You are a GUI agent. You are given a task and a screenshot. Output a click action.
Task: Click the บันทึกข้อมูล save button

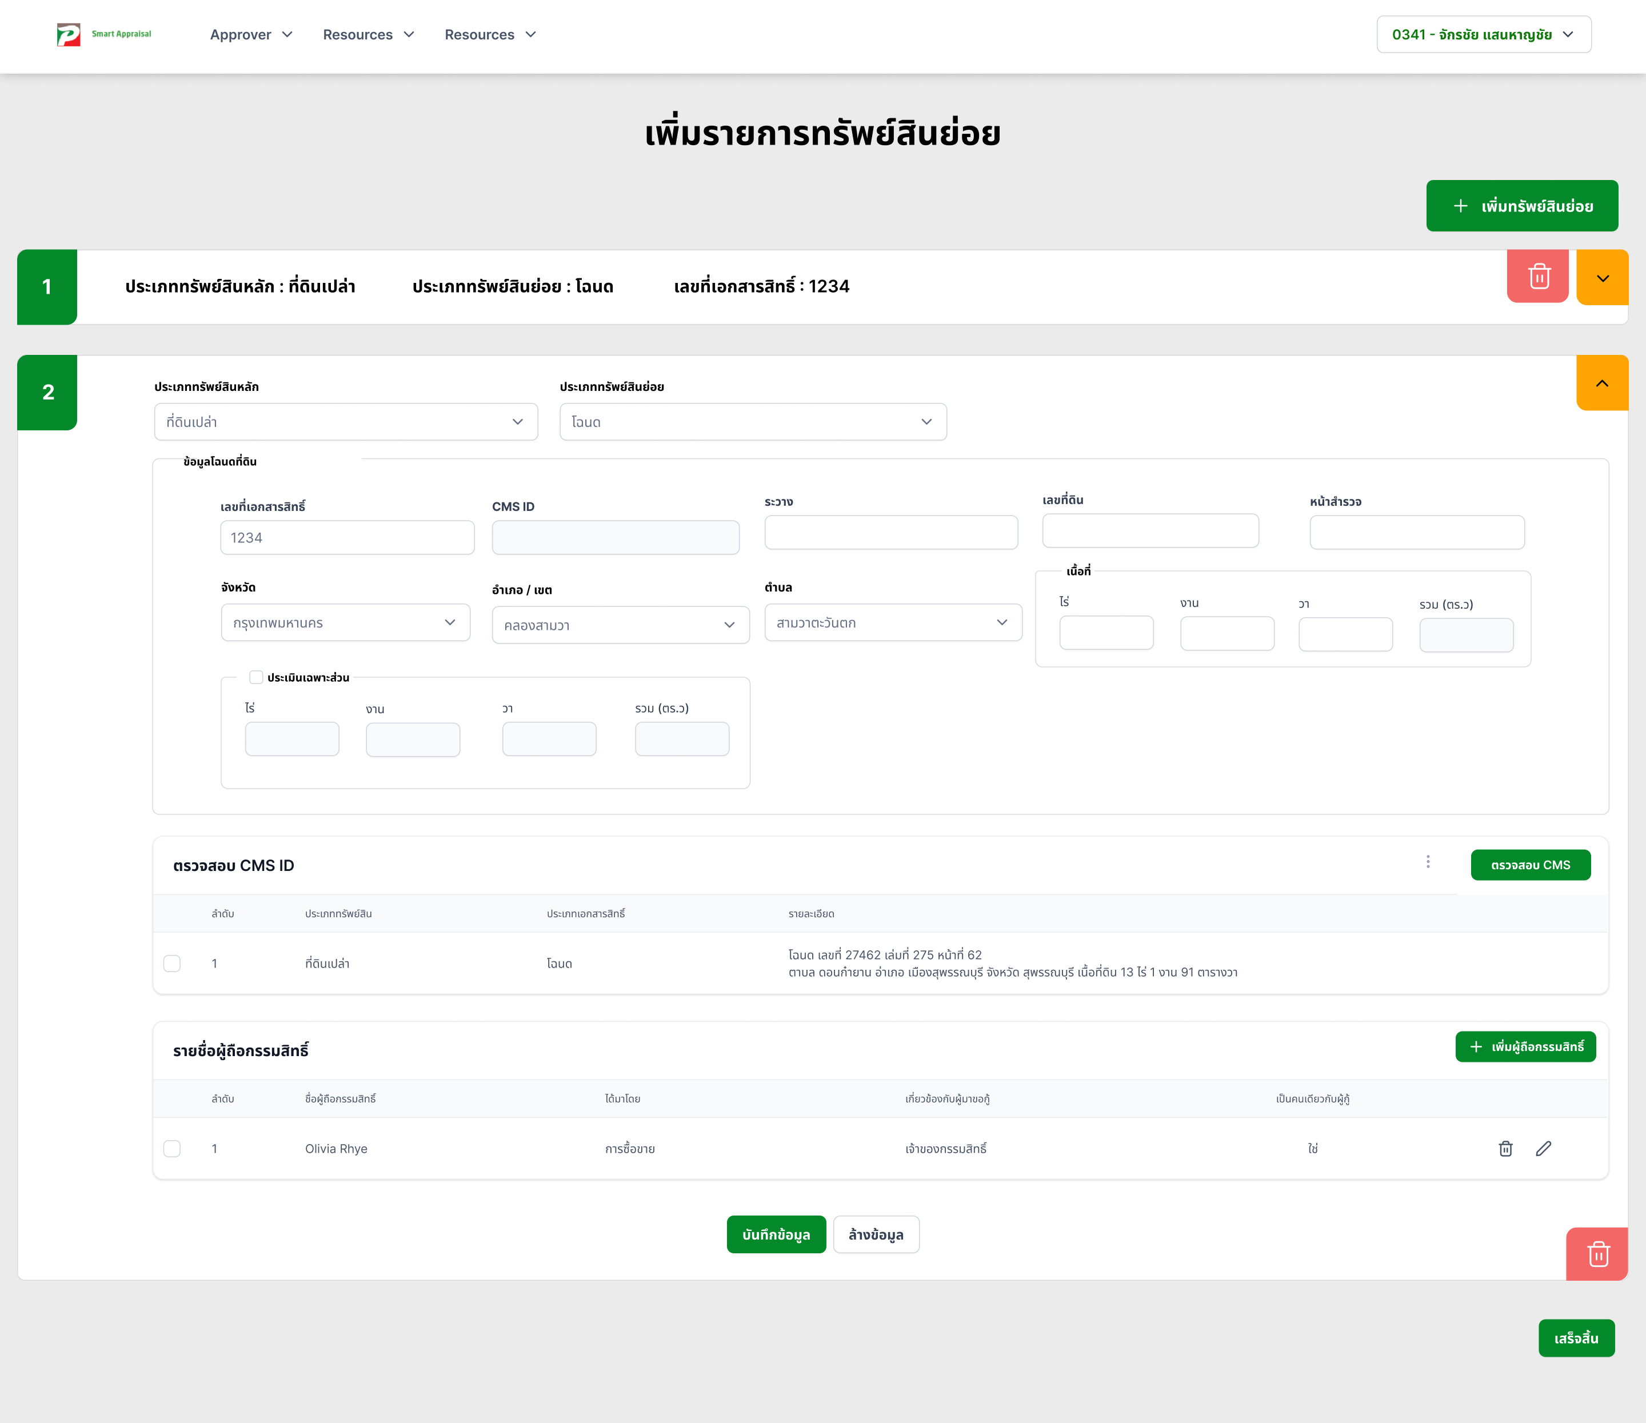tap(776, 1235)
